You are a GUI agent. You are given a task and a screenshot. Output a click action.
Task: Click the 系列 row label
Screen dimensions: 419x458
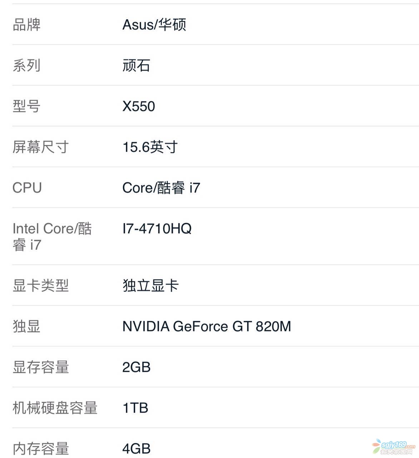click(26, 65)
